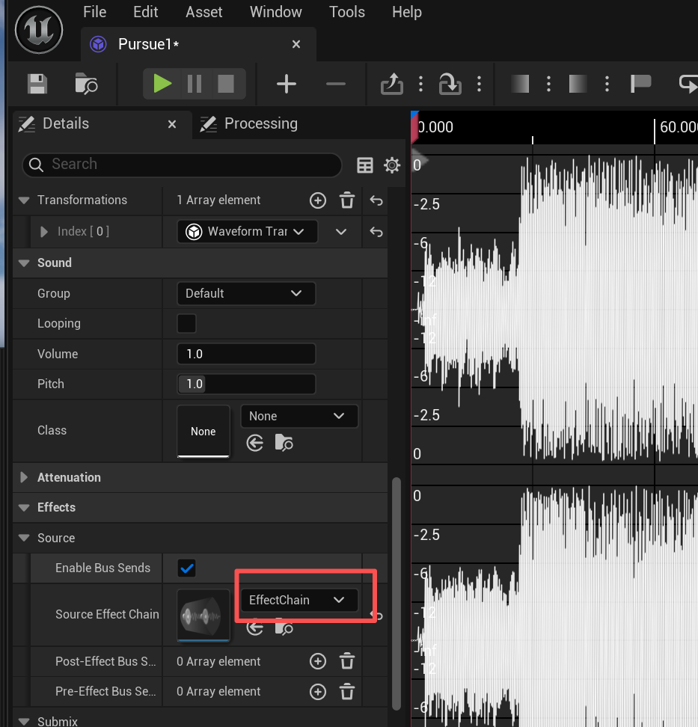
Task: Switch to the Processing tab
Action: 259,123
